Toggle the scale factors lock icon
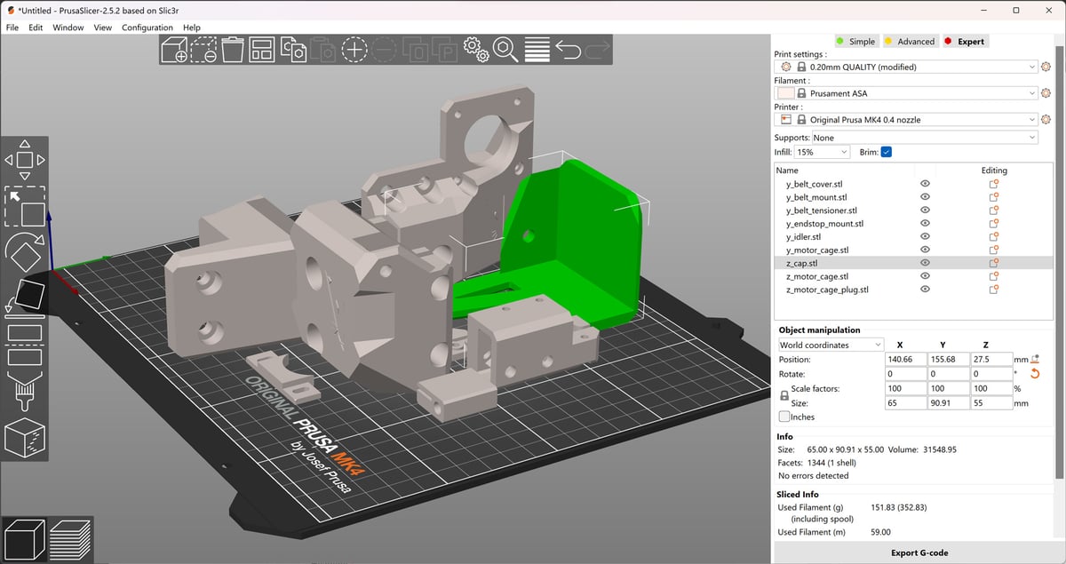The height and width of the screenshot is (564, 1066). (784, 396)
